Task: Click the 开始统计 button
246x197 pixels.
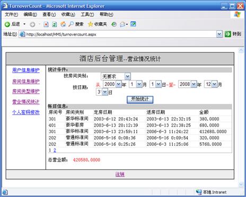Action: [x=140, y=100]
